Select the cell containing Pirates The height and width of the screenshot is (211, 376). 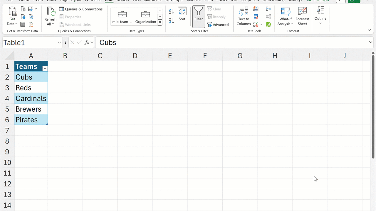pyautogui.click(x=31, y=120)
